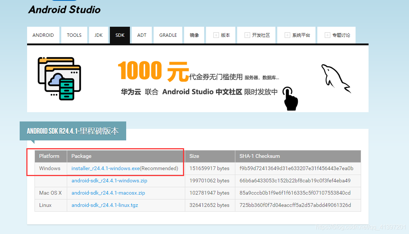Click the Platform column header
The width and height of the screenshot is (409, 234).
51,156
